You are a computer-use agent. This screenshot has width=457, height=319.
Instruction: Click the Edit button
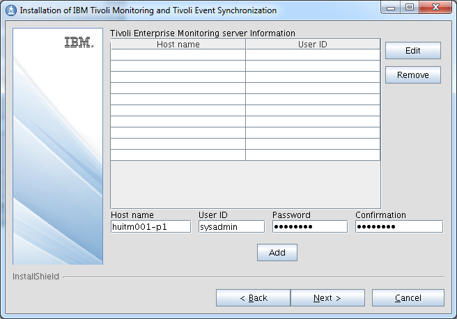pyautogui.click(x=412, y=51)
